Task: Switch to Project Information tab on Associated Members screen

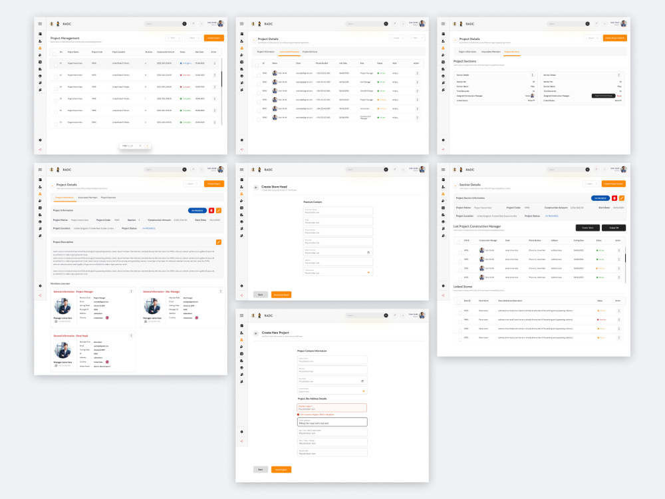Action: pyautogui.click(x=265, y=52)
